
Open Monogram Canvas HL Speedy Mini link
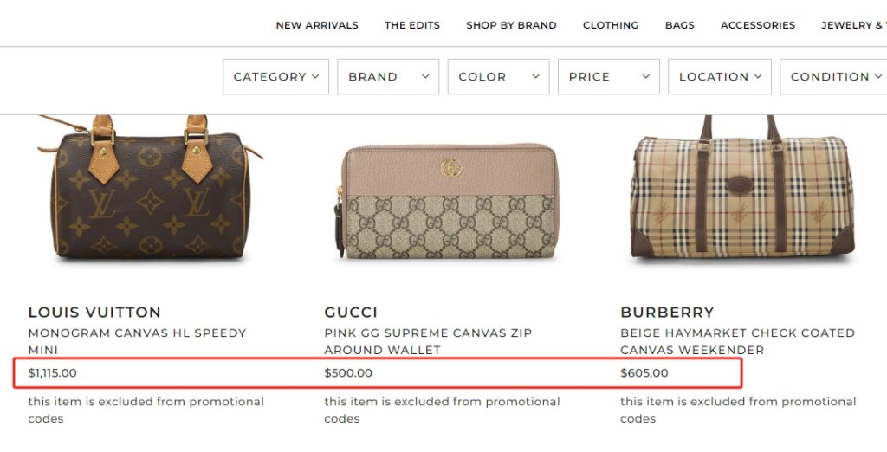coord(137,341)
